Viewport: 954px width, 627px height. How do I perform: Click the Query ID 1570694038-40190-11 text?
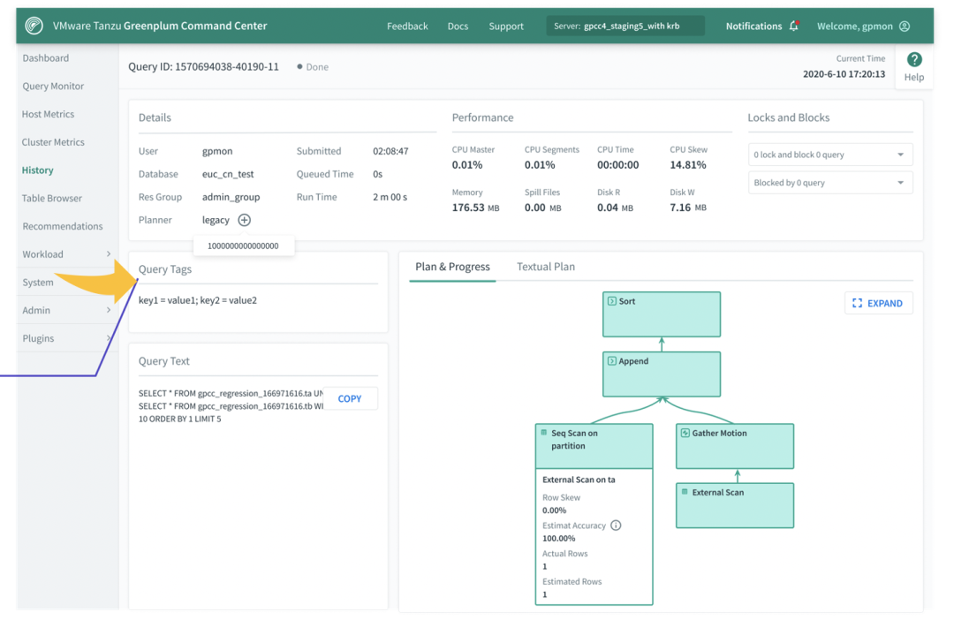[203, 66]
